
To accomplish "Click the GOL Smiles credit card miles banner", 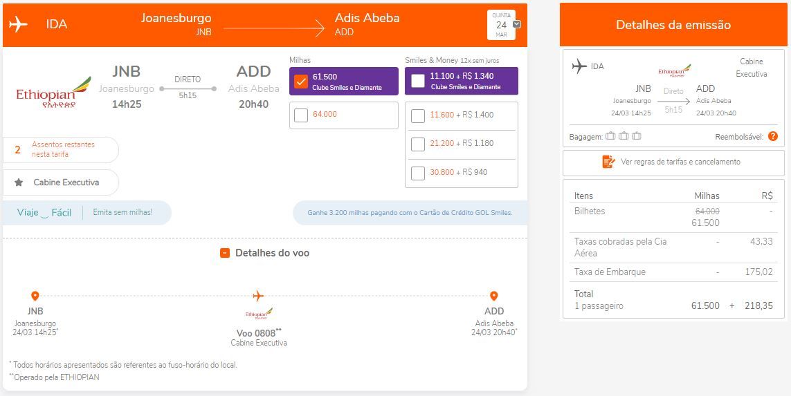I will [410, 213].
